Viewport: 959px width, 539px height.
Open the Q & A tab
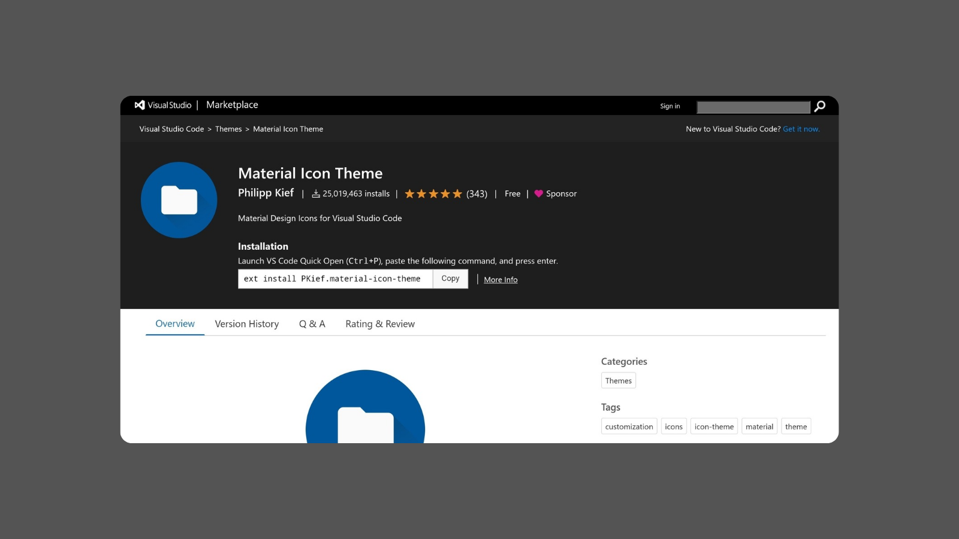click(312, 324)
